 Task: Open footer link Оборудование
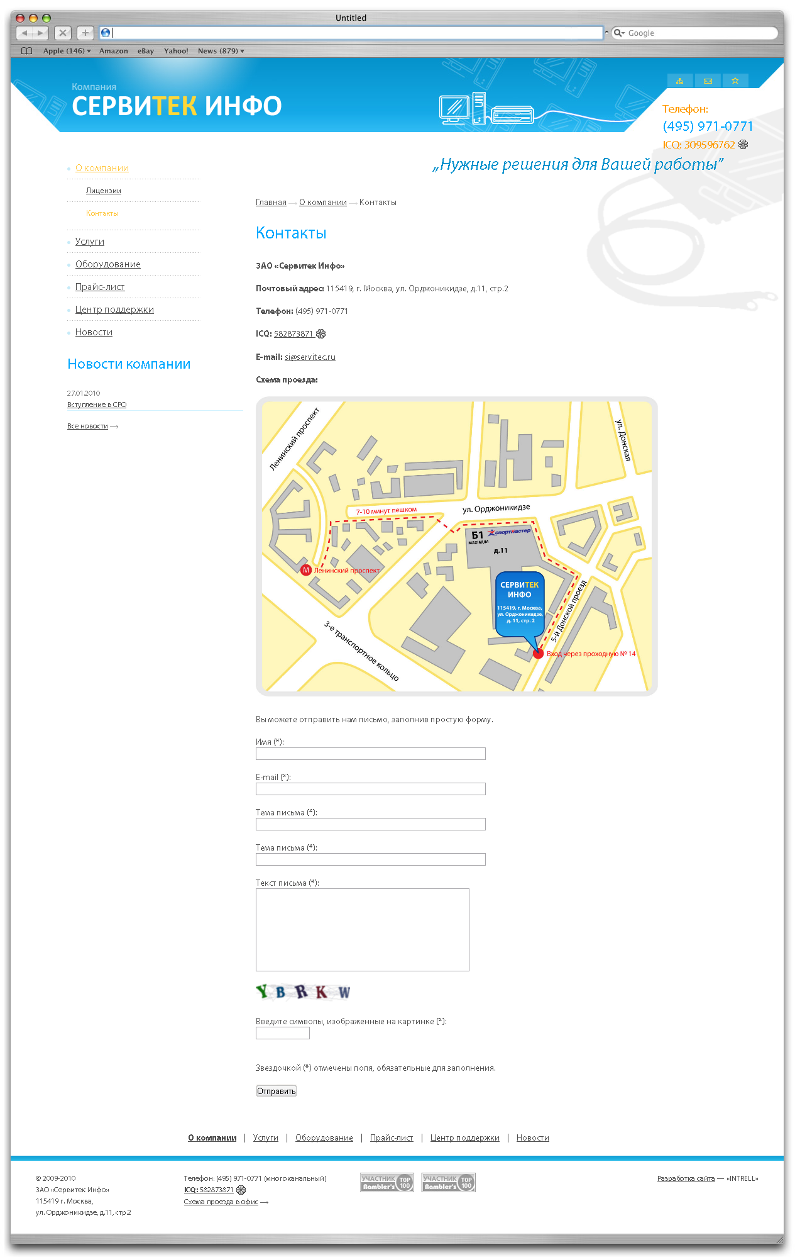[324, 1138]
